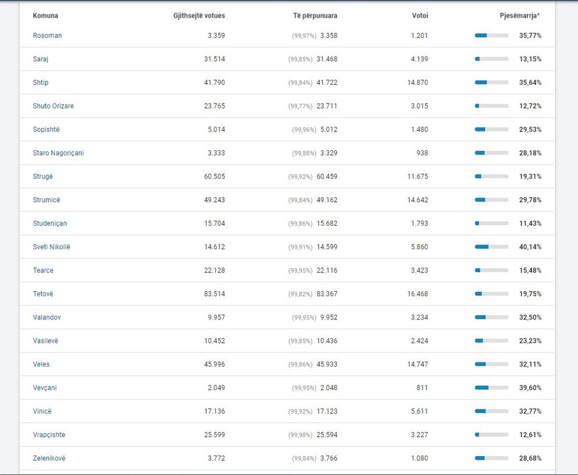Select the Shuto Orizare link
This screenshot has height=475, width=578.
(53, 106)
